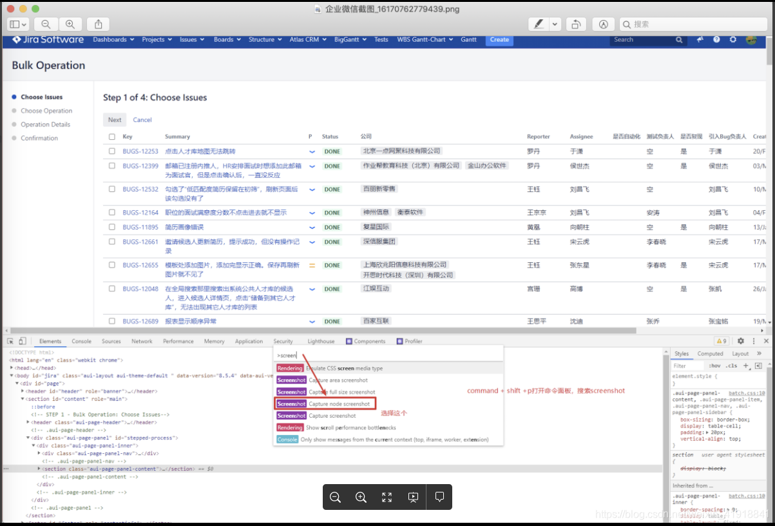Image resolution: width=775 pixels, height=526 pixels.
Task: Check the box for BUGS-12164
Action: (x=112, y=212)
